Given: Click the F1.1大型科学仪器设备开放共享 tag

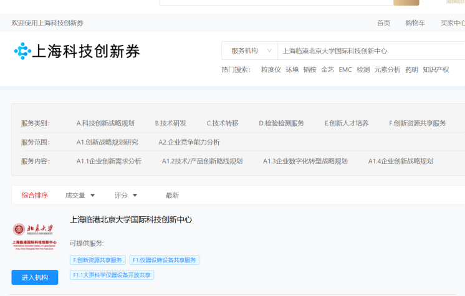Looking at the screenshot, I should pos(112,275).
